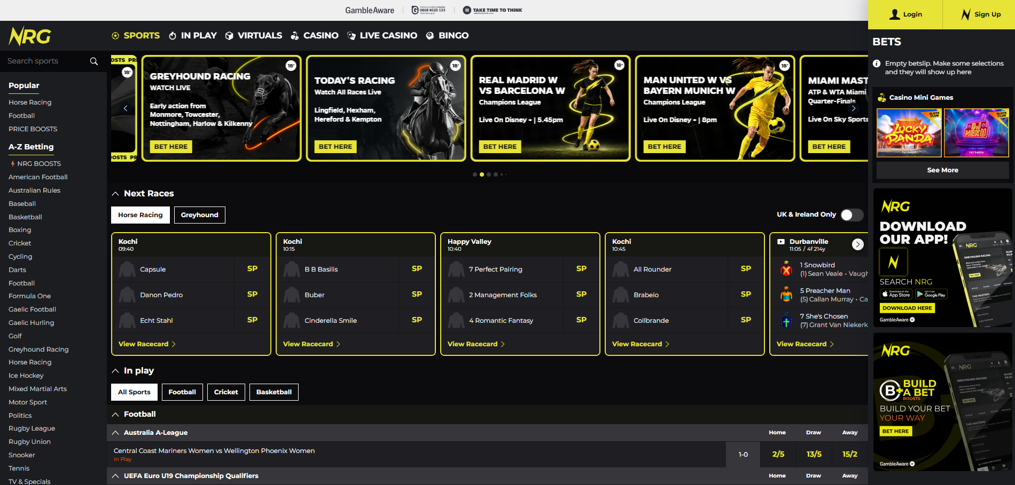This screenshot has height=485, width=1015.
Task: Open the CASINO menu item
Action: [321, 35]
